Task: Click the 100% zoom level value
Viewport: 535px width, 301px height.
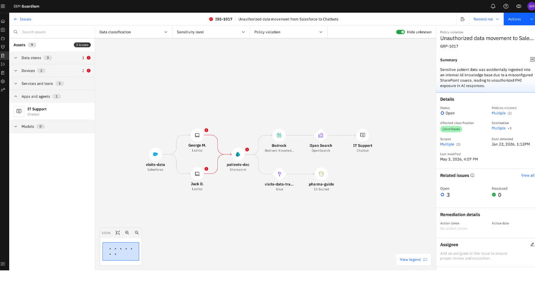Action: pos(106,233)
